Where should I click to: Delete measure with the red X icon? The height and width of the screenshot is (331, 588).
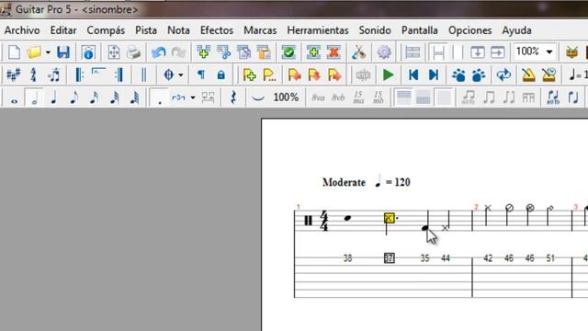[334, 52]
